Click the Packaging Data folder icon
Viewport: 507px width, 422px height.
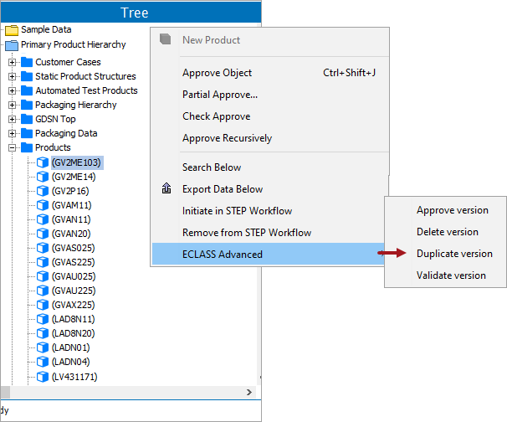pos(27,133)
